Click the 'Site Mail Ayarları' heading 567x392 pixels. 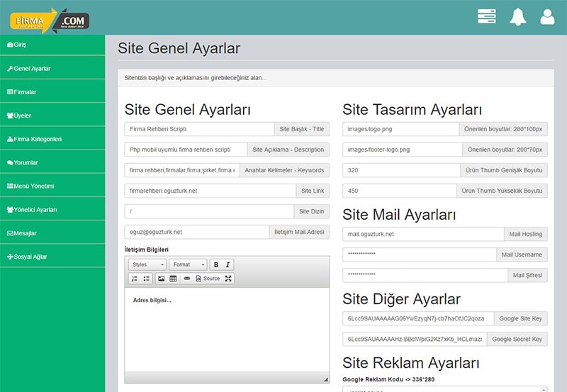coord(399,215)
